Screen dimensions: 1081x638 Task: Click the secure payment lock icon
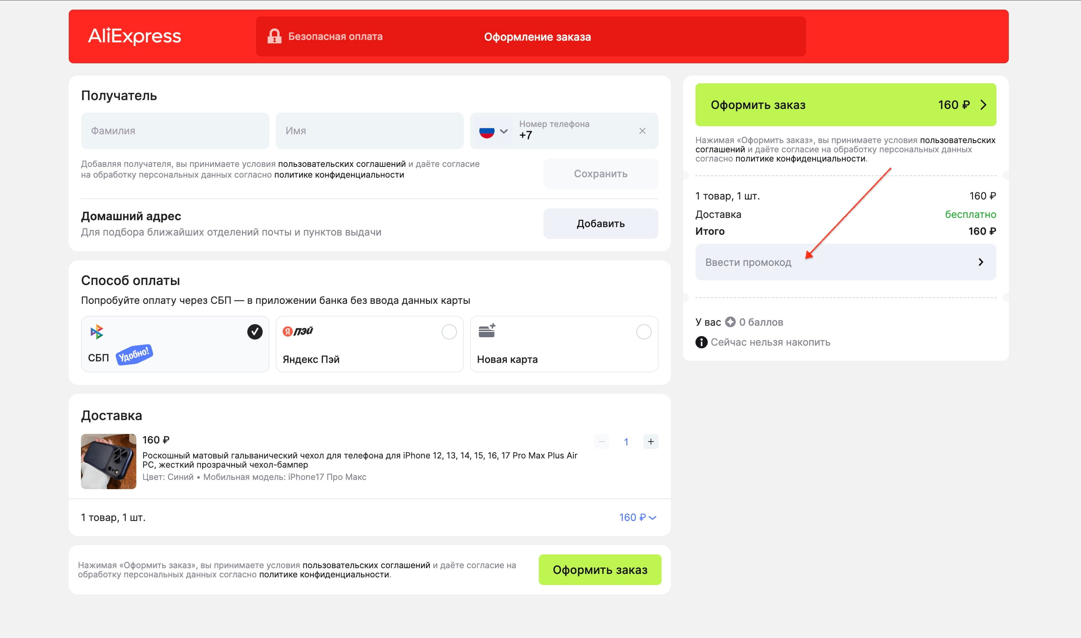tap(274, 36)
